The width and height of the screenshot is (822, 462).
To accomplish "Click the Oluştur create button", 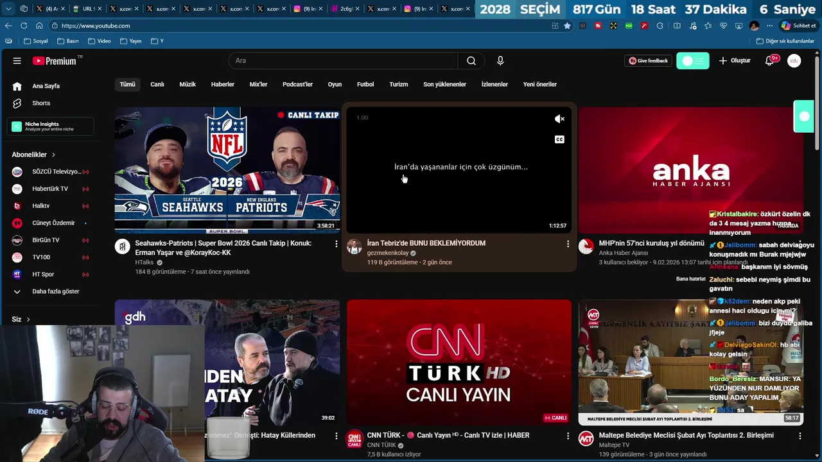I will (x=735, y=61).
